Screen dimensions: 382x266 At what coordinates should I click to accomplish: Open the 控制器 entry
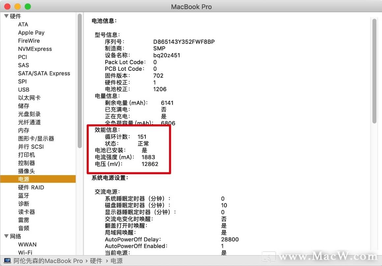click(x=27, y=163)
